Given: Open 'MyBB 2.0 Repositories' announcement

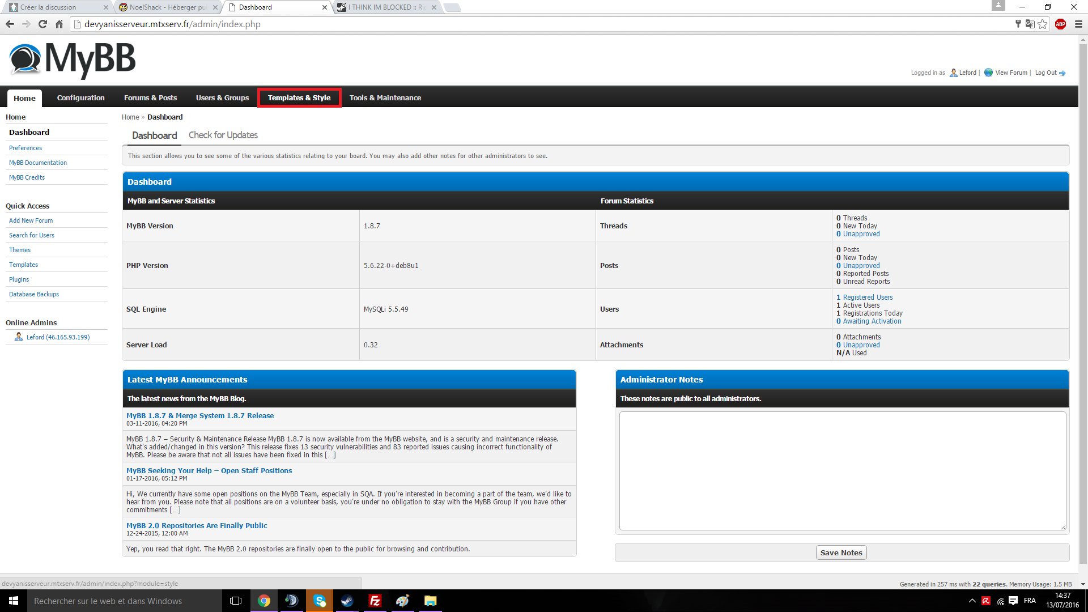Looking at the screenshot, I should click(x=197, y=525).
